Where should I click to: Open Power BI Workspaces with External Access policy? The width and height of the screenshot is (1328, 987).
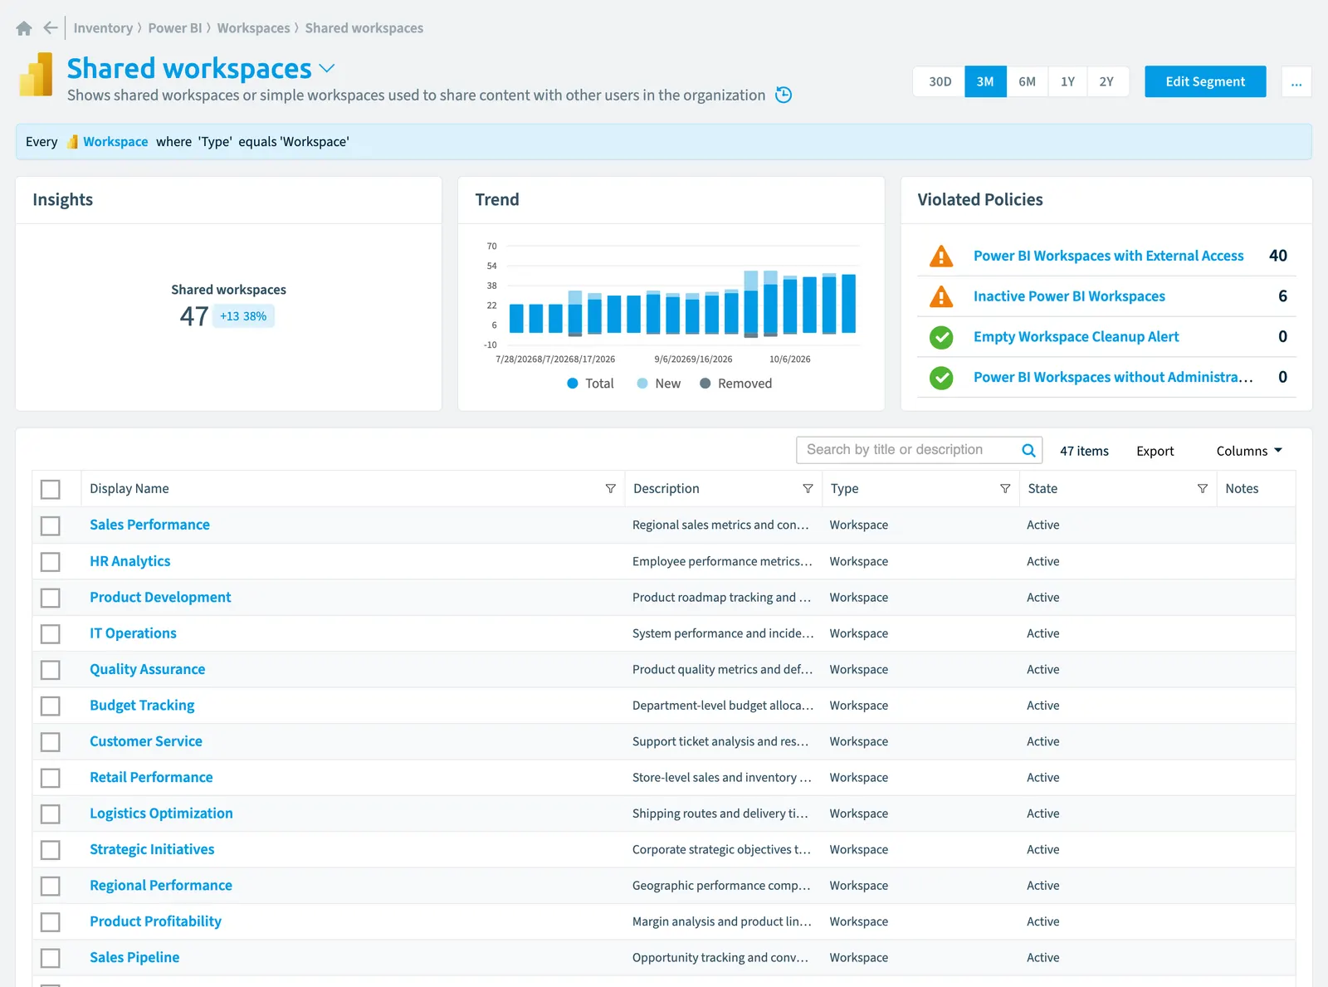[1108, 256]
